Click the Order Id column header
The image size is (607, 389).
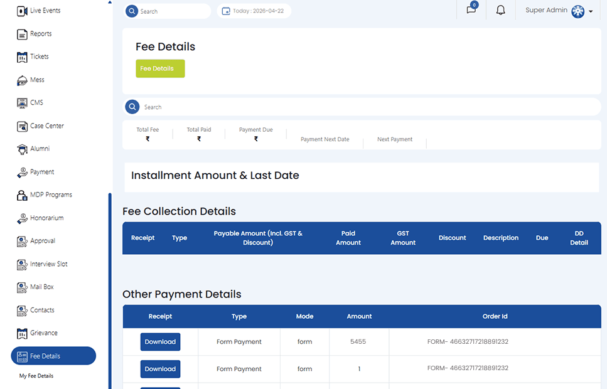pos(495,316)
